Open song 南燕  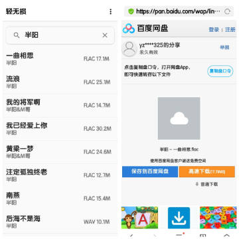click(60, 199)
